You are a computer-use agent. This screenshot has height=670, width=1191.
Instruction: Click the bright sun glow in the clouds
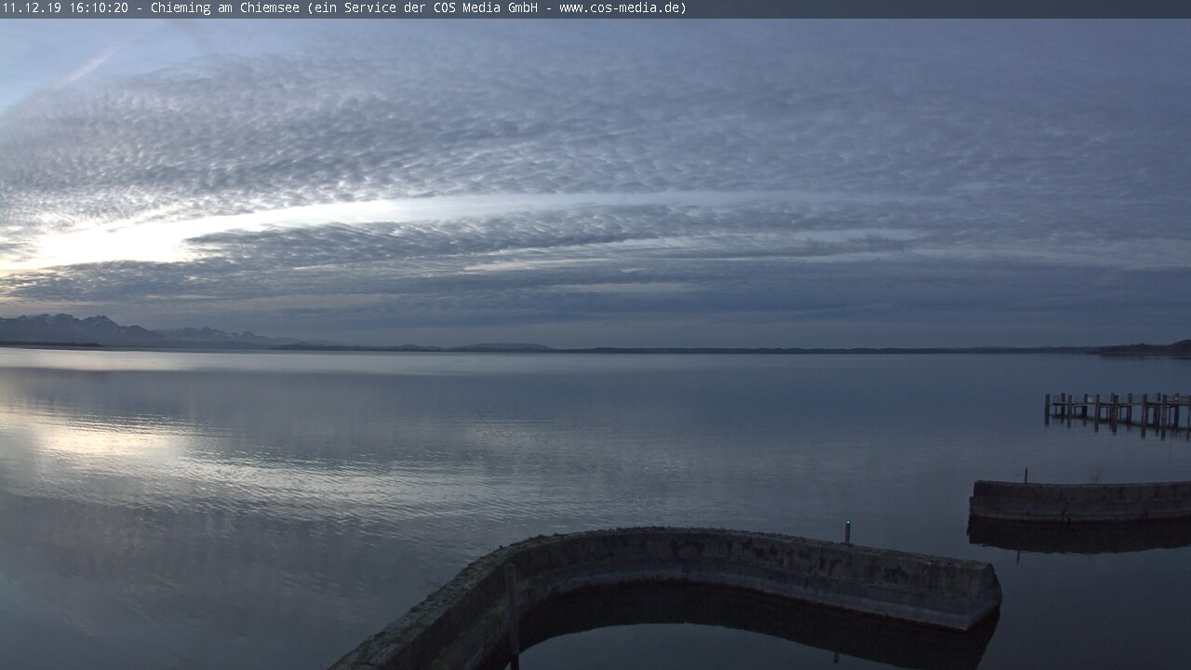pos(102,244)
